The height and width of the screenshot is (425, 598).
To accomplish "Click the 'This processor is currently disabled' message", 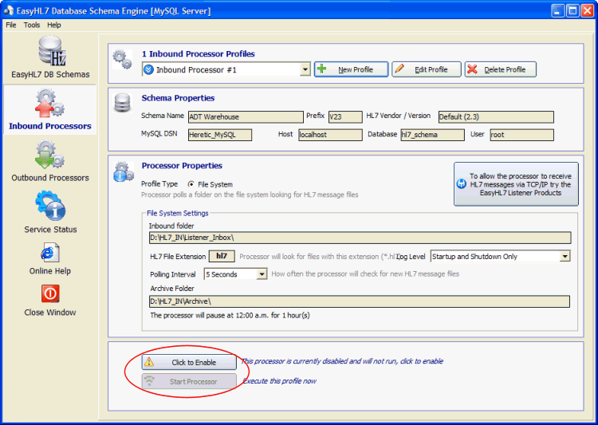I will 342,361.
